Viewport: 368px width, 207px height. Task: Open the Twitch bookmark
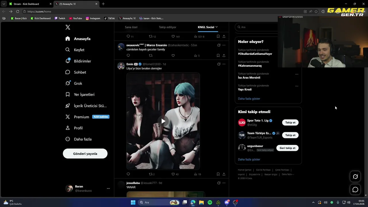(x=60, y=18)
